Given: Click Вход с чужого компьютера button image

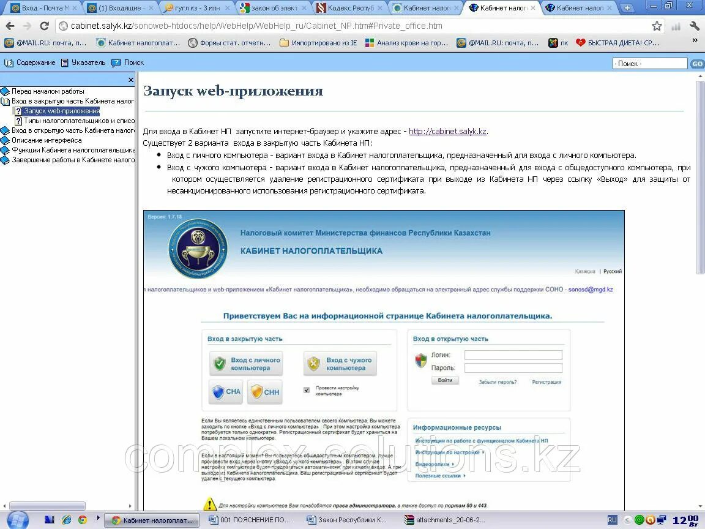Looking at the screenshot, I should coord(340,364).
